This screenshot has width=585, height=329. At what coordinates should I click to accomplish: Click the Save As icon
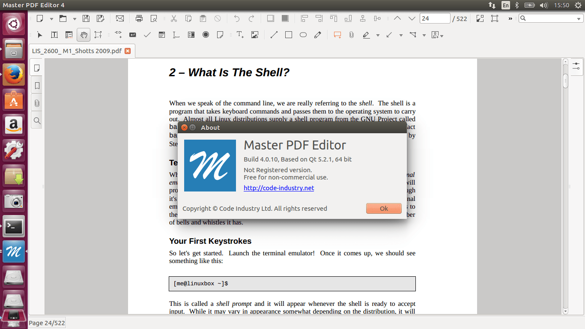click(101, 18)
